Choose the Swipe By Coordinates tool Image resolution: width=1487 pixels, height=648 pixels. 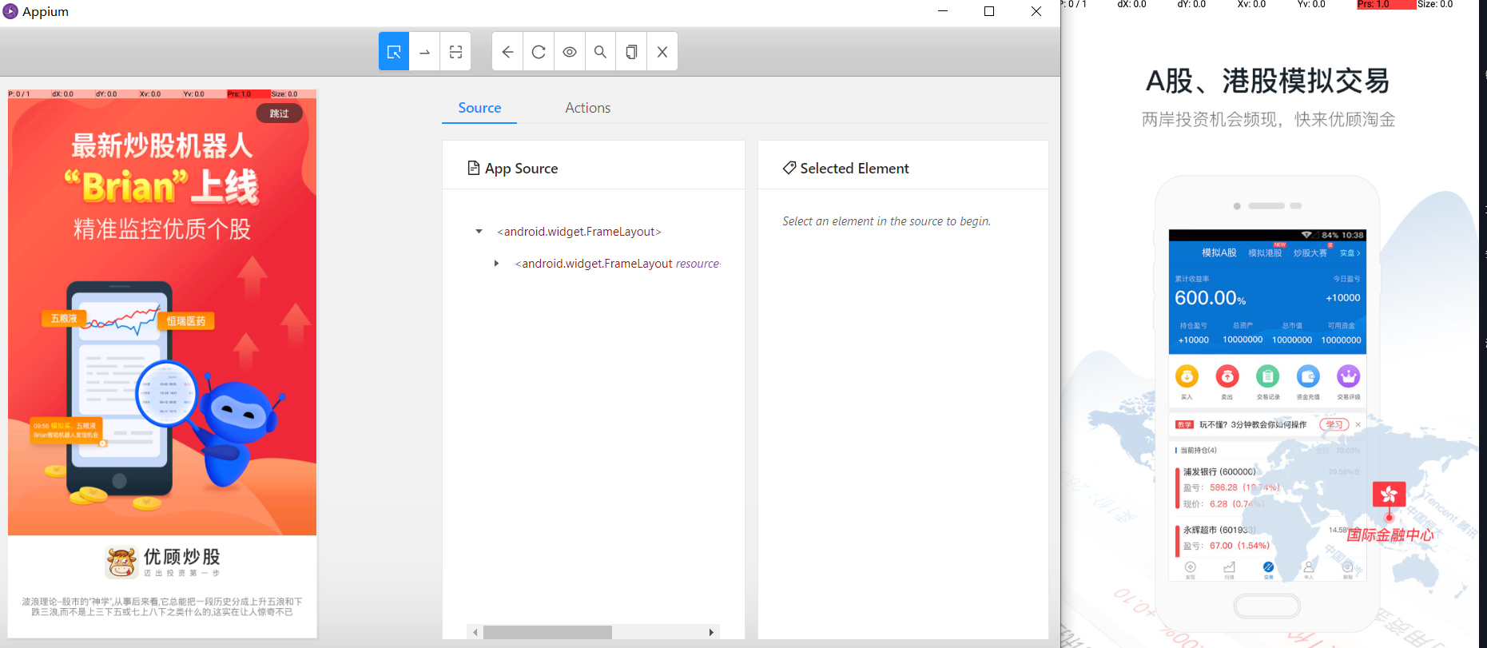[x=424, y=52]
